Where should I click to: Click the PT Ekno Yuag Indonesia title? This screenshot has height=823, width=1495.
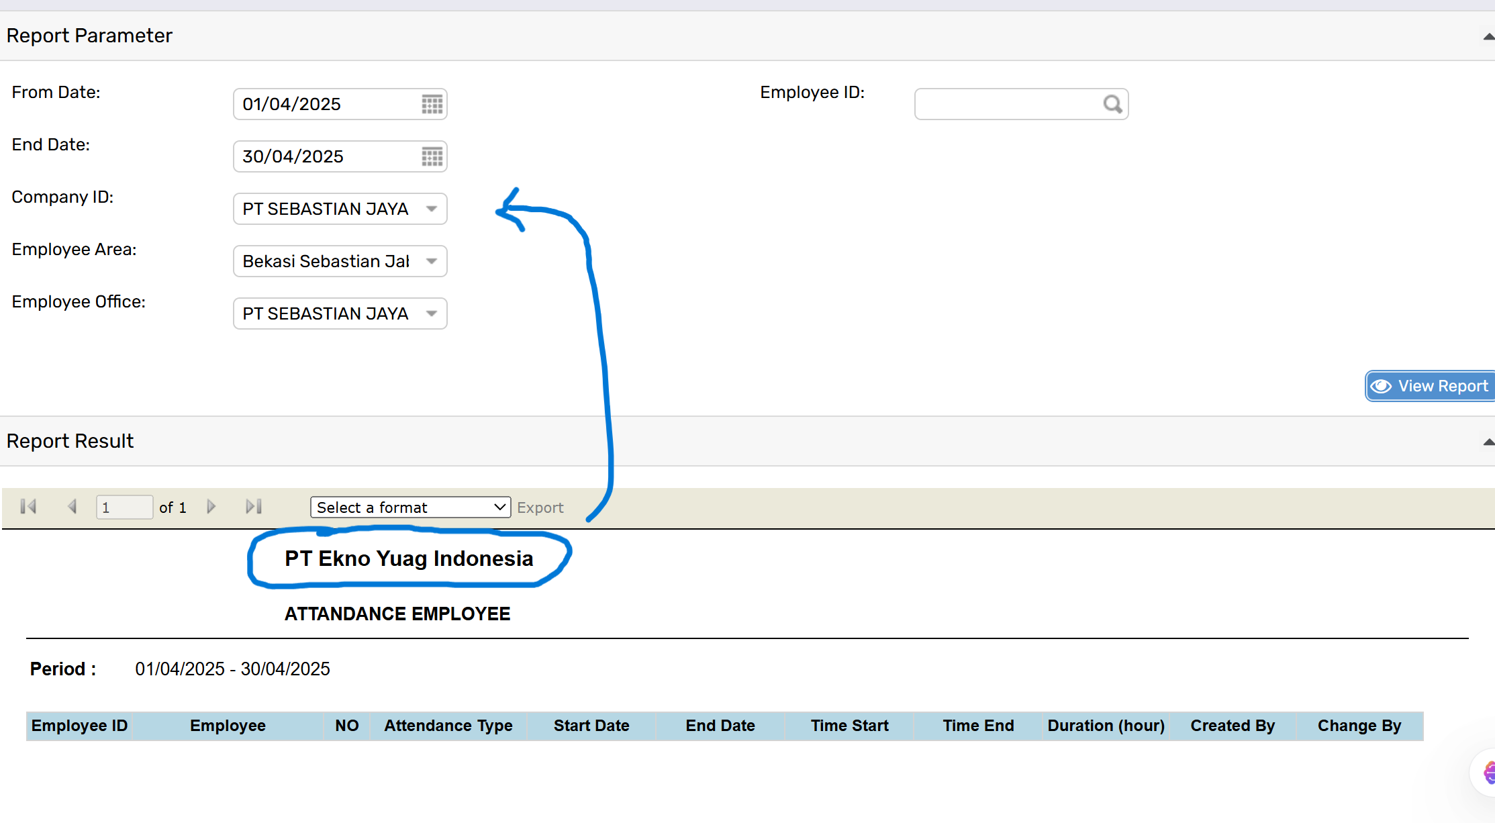pos(409,559)
